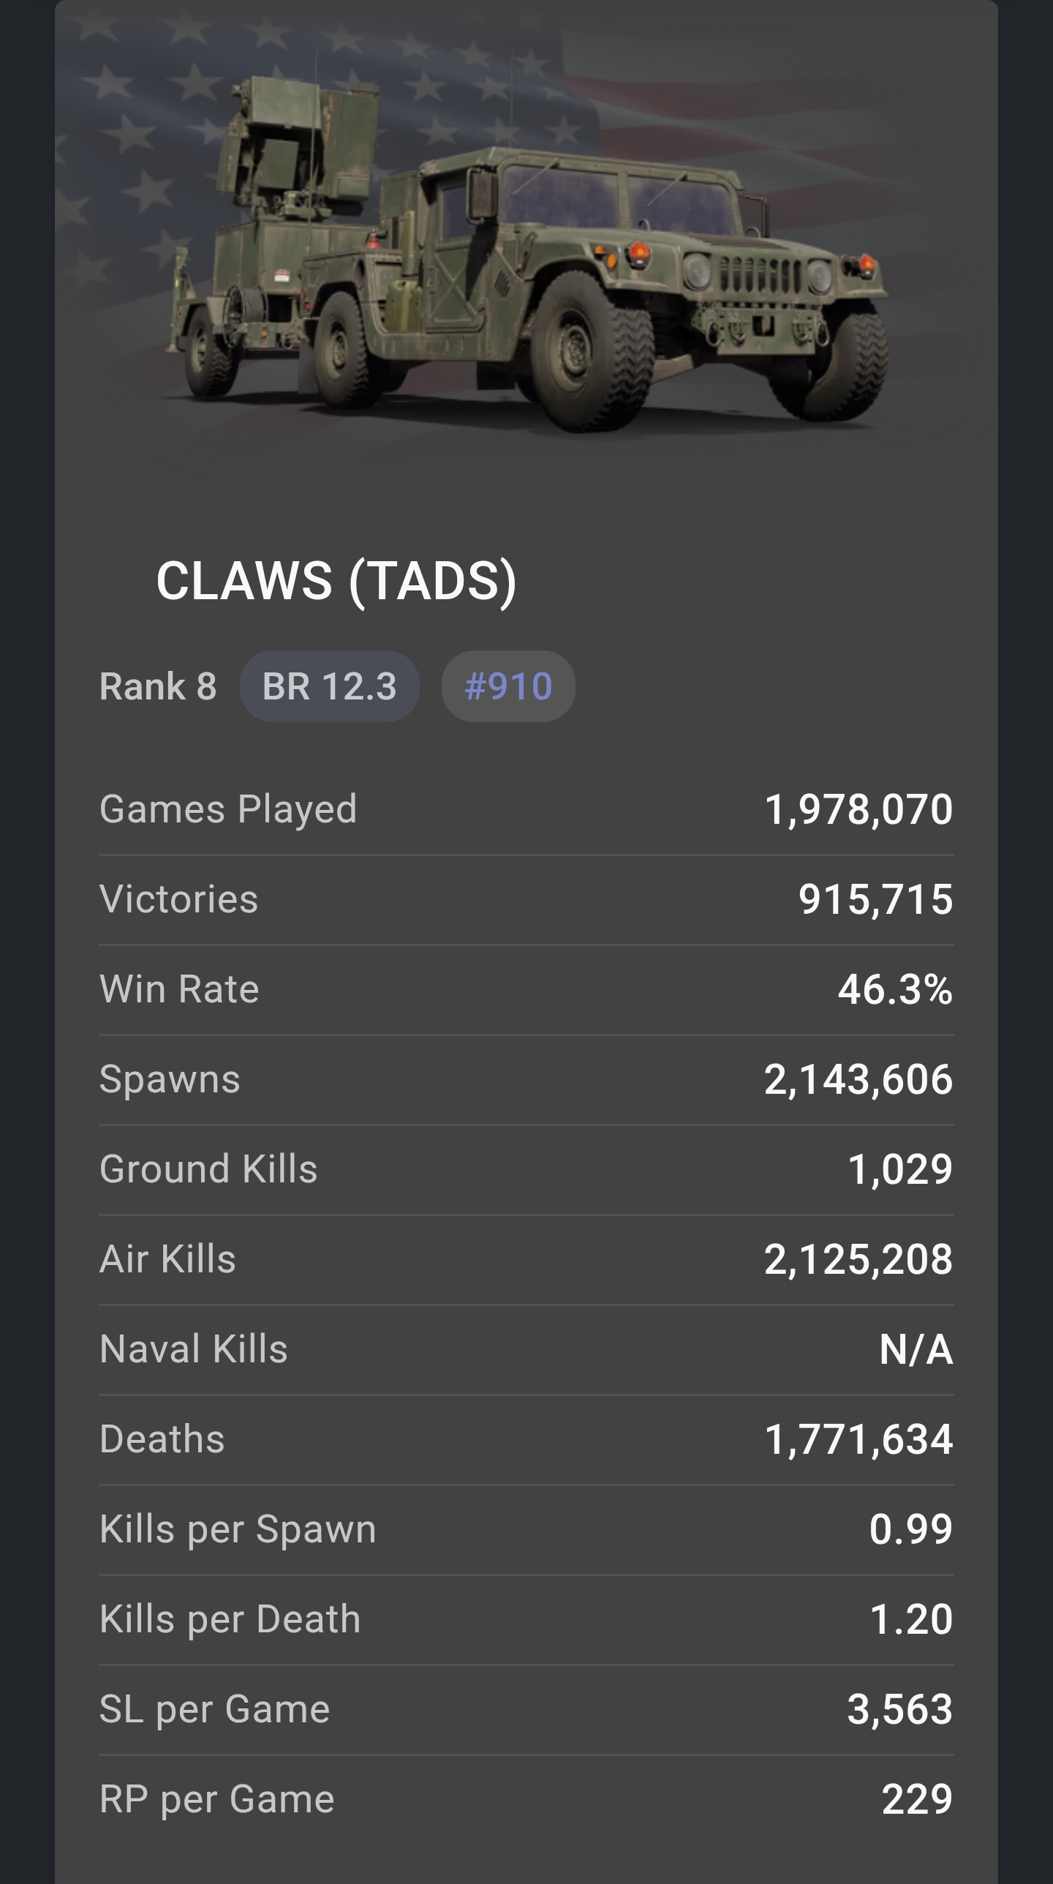Image resolution: width=1053 pixels, height=1884 pixels.
Task: Click the CLAWS (TADS) title
Action: coord(336,581)
